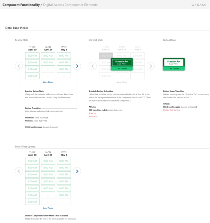
Task: Select fifth 8:00 AM under MON in More Times Opened
Action: pyautogui.click(x=48, y=188)
